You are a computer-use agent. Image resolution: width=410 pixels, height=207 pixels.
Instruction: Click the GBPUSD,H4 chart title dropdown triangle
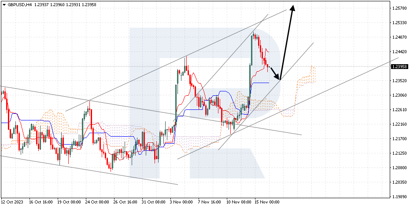[x=4, y=4]
